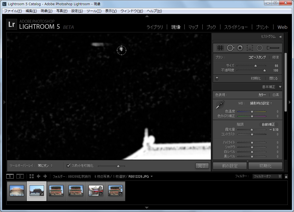
Task: Open the 編集(E) menu
Action: [x=31, y=11]
